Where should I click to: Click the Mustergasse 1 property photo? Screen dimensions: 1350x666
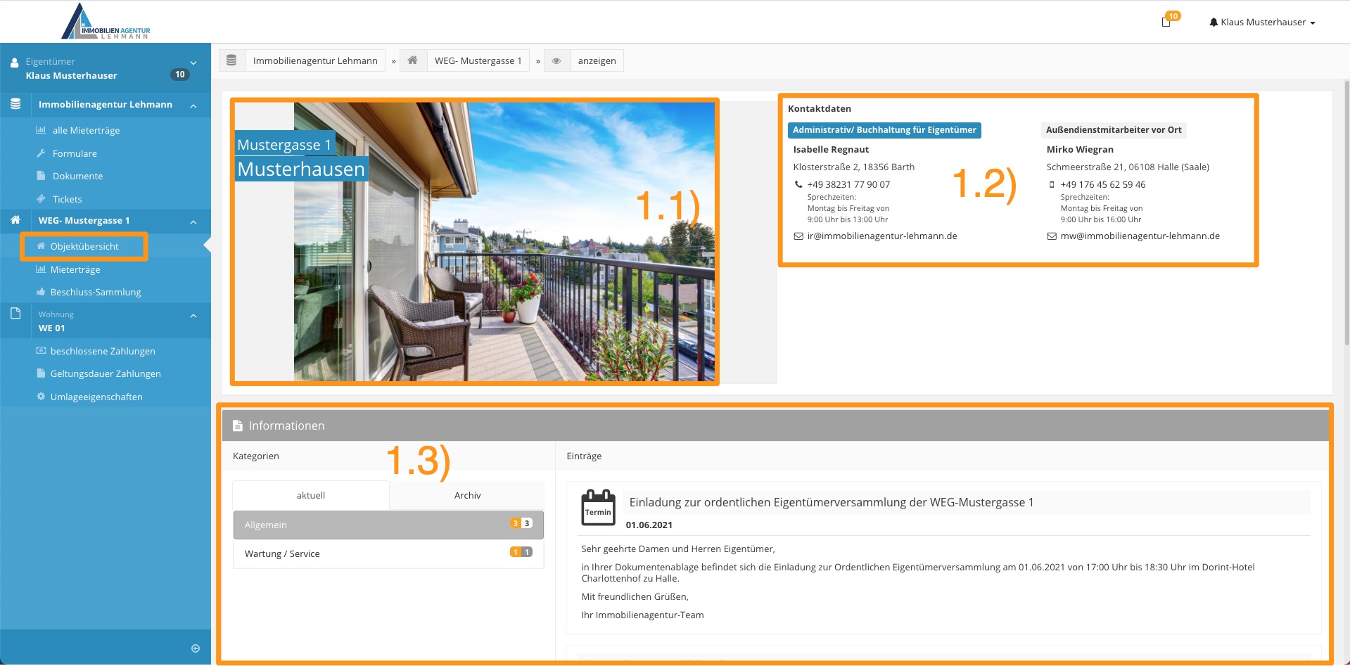click(x=504, y=242)
